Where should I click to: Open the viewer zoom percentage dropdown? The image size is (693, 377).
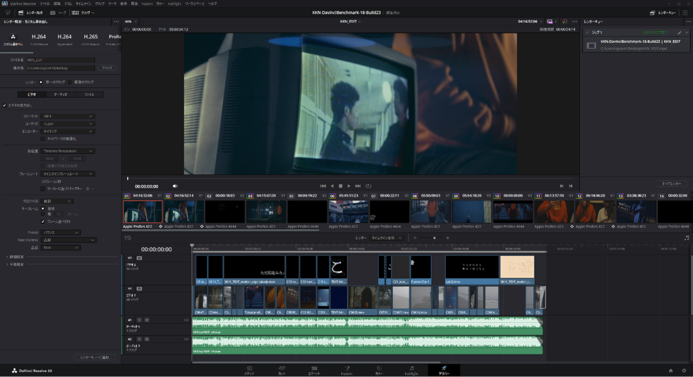click(130, 21)
